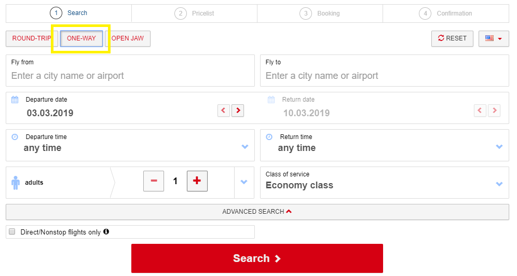Viewport: 517px width, 276px height.
Task: Click the departure date calendar icon
Action: point(15,100)
